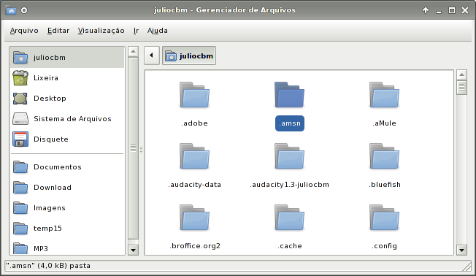Image resolution: width=476 pixels, height=276 pixels.
Task: Click the main view scrollbar thumb
Action: click(461, 88)
